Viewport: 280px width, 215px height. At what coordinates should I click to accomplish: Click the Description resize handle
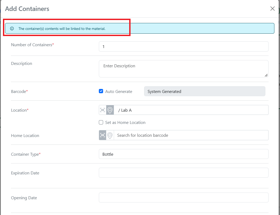[x=266, y=75]
